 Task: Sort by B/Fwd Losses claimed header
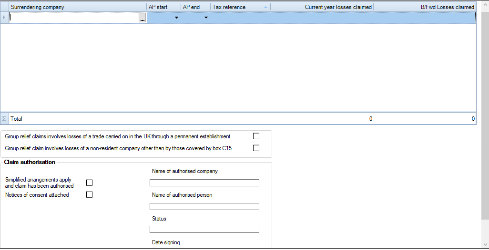(425, 7)
